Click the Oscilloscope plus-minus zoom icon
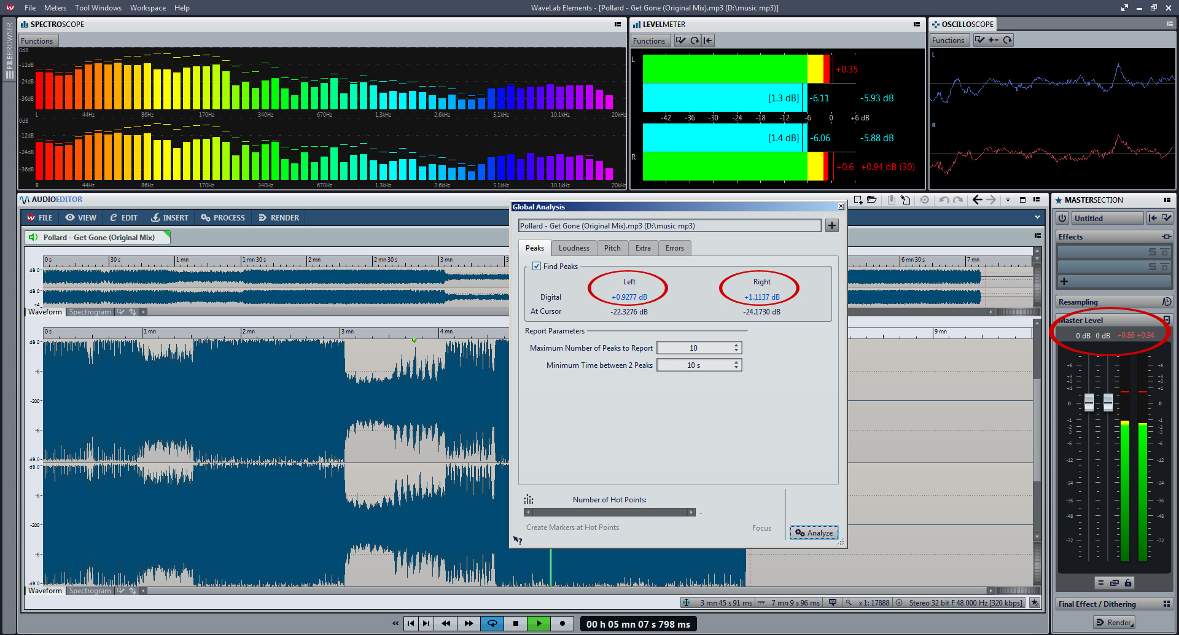The height and width of the screenshot is (635, 1179). 994,40
